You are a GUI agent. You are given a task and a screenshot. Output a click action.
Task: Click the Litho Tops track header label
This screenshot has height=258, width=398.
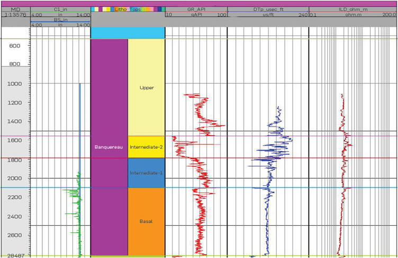[x=128, y=9]
